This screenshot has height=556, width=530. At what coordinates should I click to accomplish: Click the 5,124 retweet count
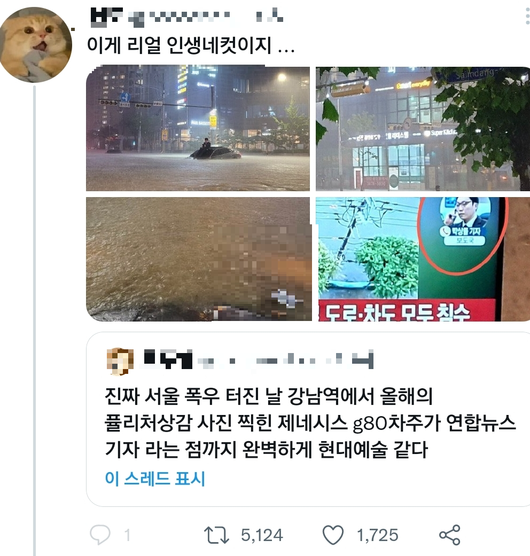[262, 535]
